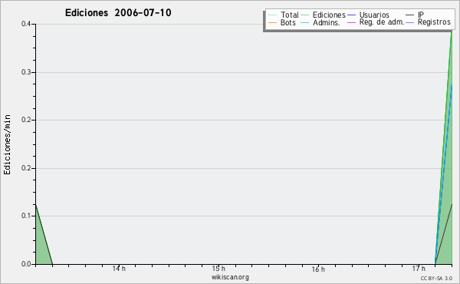Click the Ediciones legend color line
460x284 pixels.
pyautogui.click(x=305, y=15)
